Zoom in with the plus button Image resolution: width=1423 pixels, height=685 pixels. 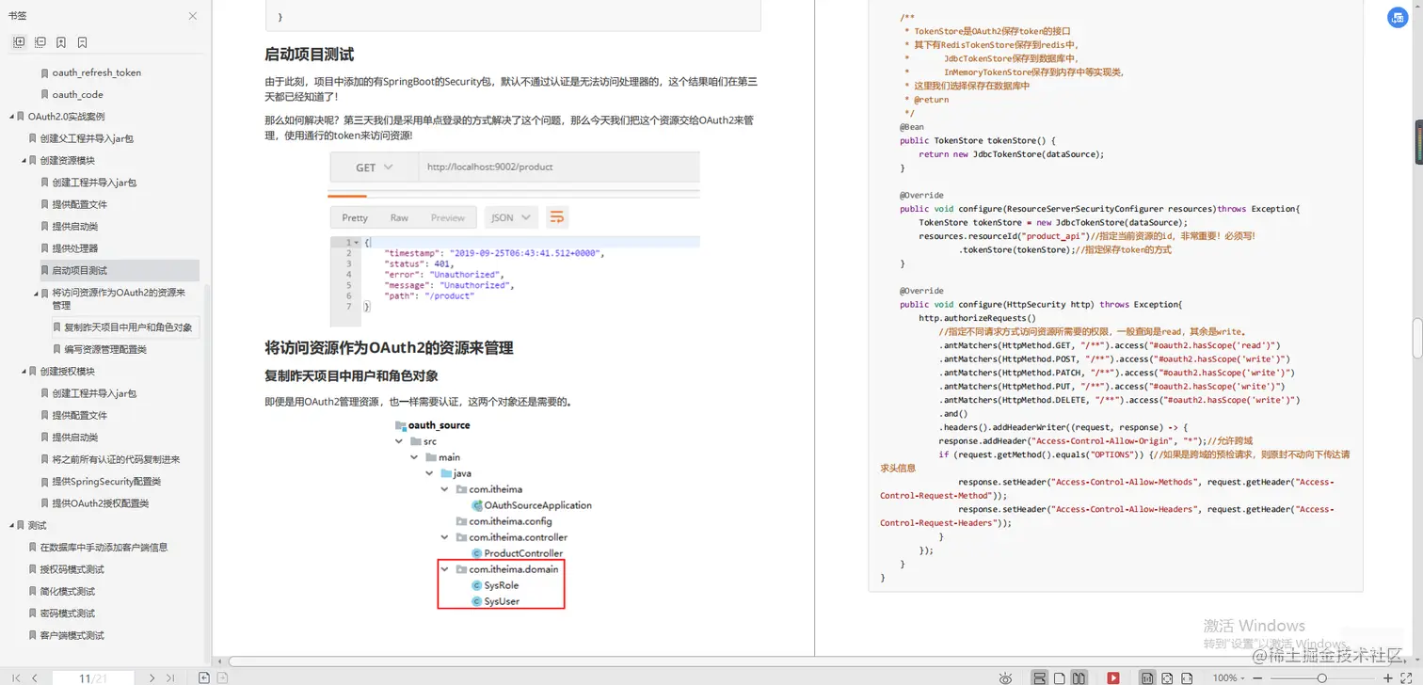pos(1387,678)
